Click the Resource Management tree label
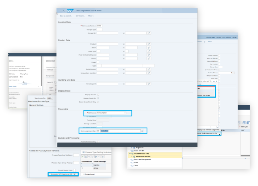Viewport: 258px width, 186px height. (x=142, y=160)
